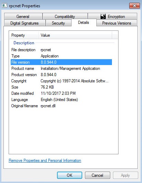Open the Compatibility tab

tap(65, 17)
